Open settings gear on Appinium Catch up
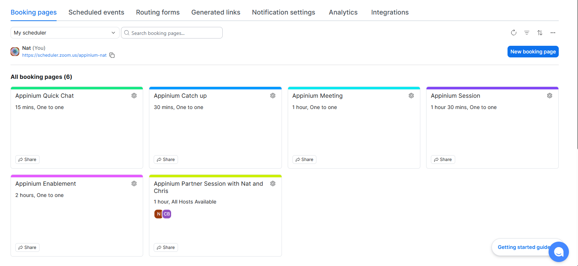Image resolution: width=578 pixels, height=266 pixels. pos(273,96)
